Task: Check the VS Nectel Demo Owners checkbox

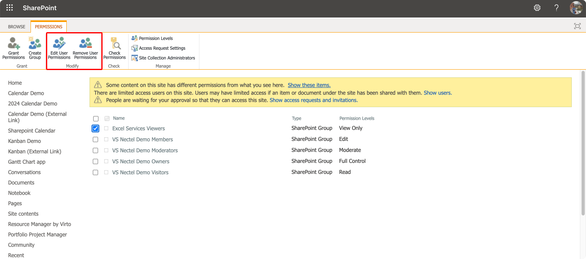Action: (95, 162)
